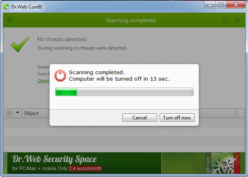The height and width of the screenshot is (177, 248).
Task: Open the wrench settings icon
Action: [237, 20]
